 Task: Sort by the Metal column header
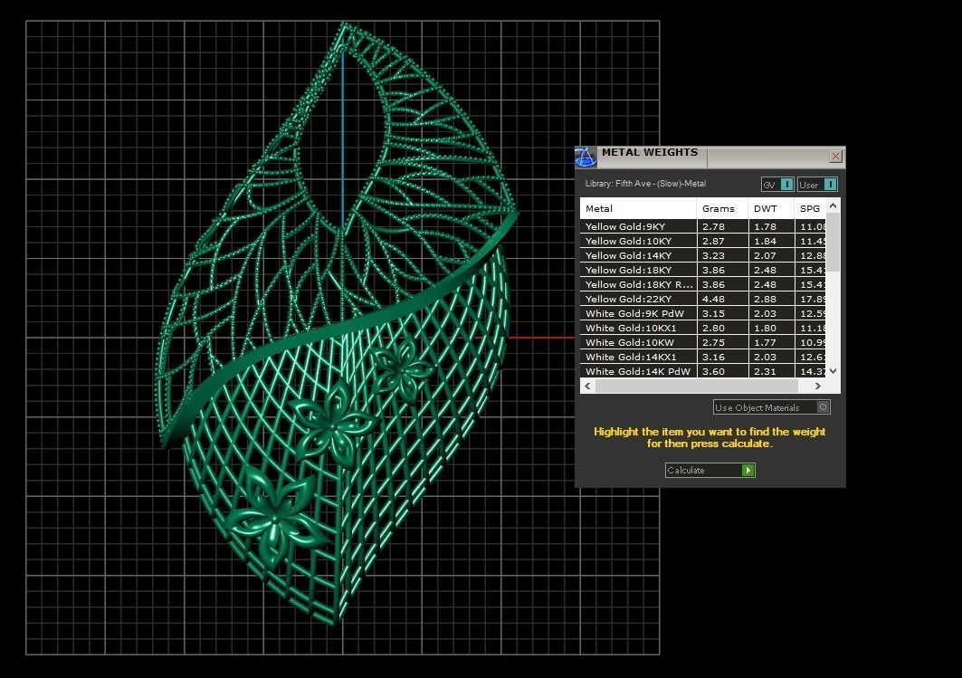(x=638, y=208)
